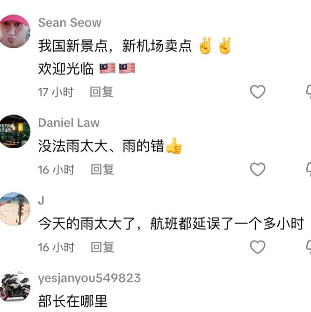The width and height of the screenshot is (311, 312).
Task: Reply to Sean Seow's comment
Action: [x=101, y=92]
